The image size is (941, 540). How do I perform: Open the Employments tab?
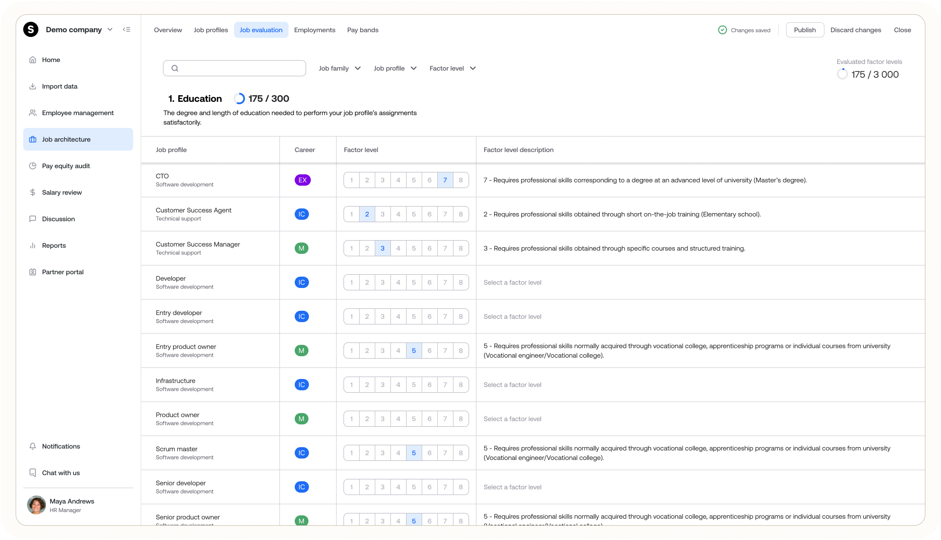click(315, 30)
